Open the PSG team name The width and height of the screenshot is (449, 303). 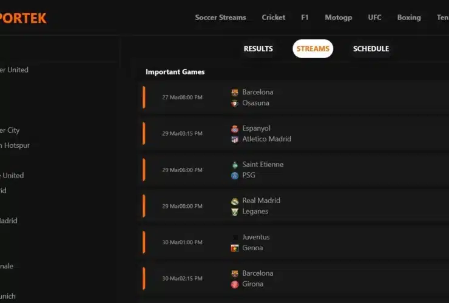pyautogui.click(x=249, y=175)
